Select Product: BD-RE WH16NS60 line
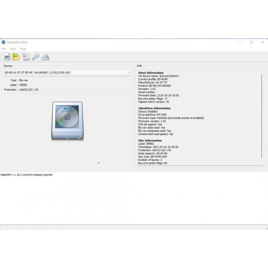 pyautogui.click(x=154, y=86)
